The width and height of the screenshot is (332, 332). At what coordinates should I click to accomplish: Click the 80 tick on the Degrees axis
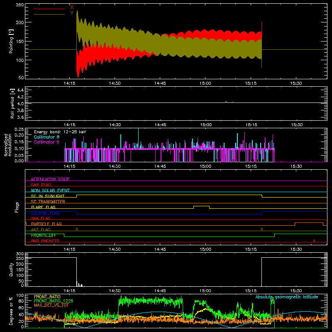coord(21,301)
